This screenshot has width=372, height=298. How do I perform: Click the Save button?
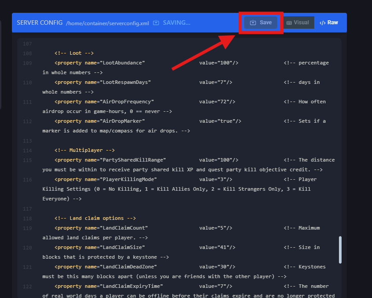pos(260,23)
